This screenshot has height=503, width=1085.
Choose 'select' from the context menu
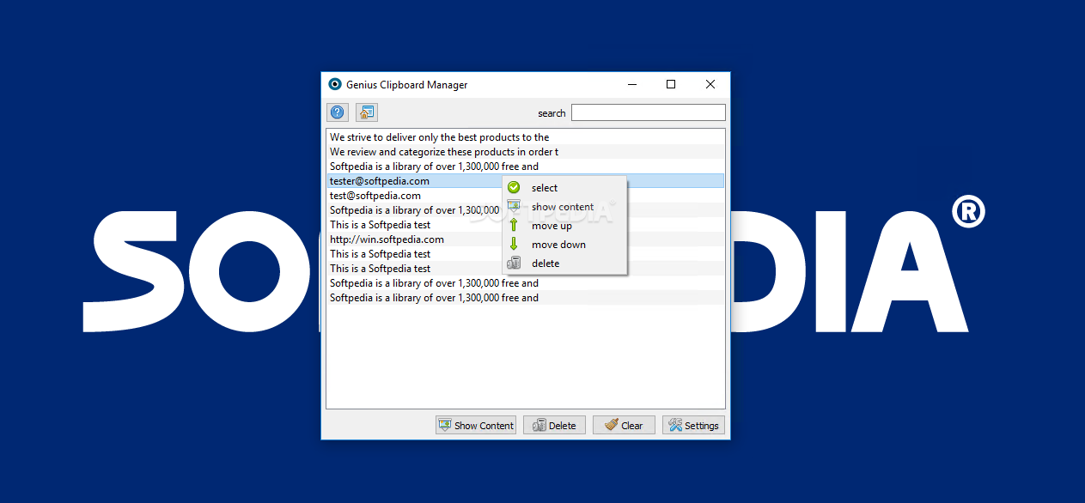click(565, 188)
